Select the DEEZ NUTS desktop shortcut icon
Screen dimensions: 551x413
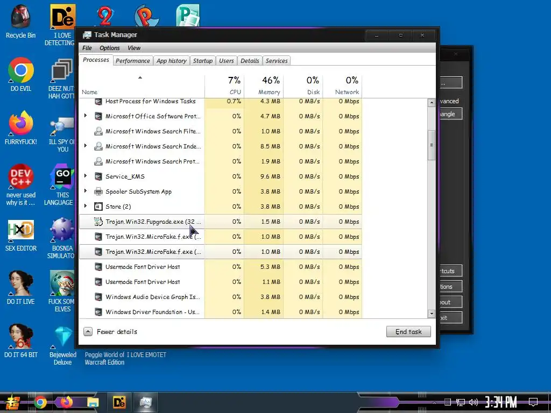click(x=61, y=79)
